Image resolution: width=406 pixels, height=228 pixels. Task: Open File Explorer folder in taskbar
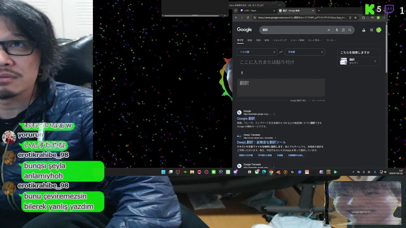[192, 172]
